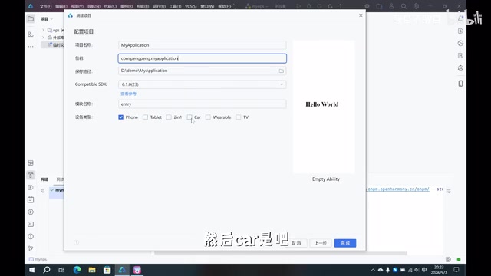
Task: Open the Terminal tool window icon
Action: [31, 224]
